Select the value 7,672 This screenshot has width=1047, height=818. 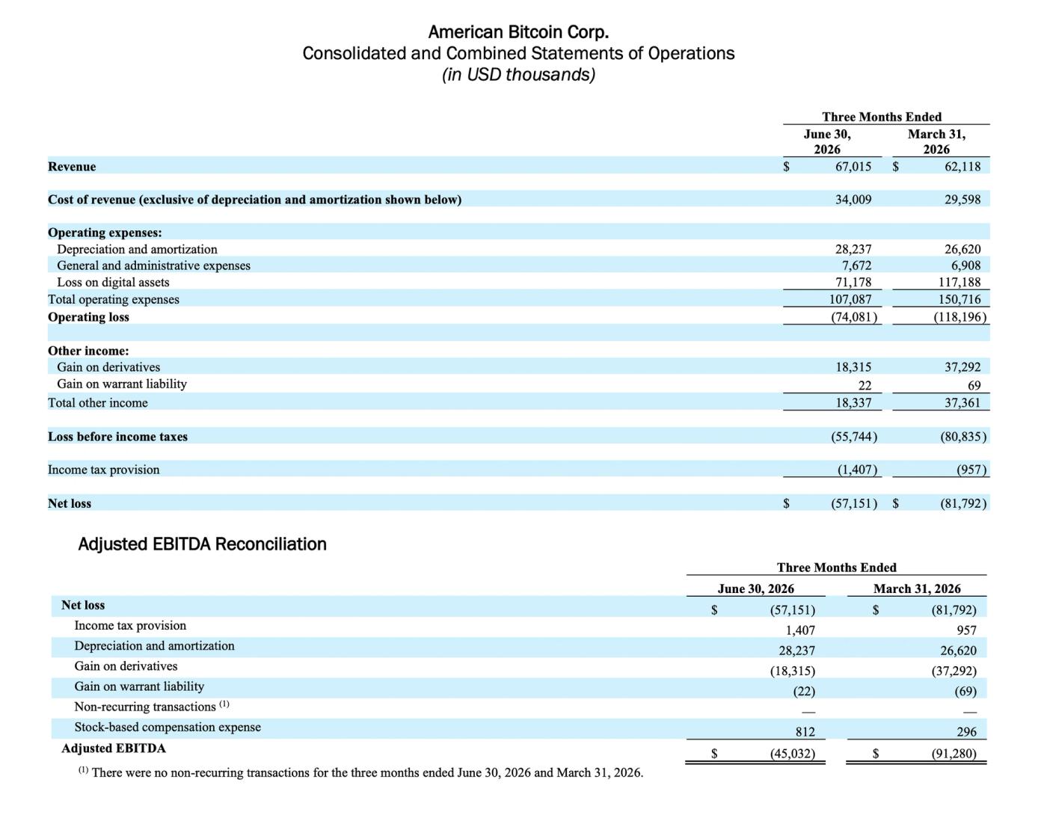point(857,265)
